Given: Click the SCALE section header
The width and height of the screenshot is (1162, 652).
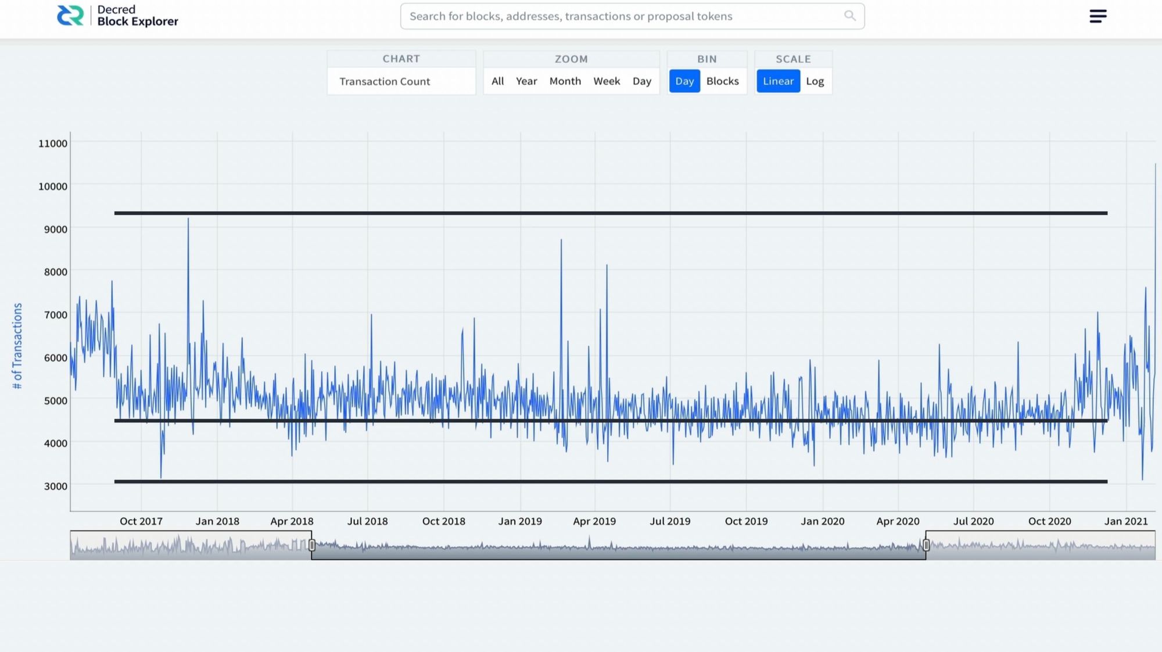Looking at the screenshot, I should click(793, 59).
